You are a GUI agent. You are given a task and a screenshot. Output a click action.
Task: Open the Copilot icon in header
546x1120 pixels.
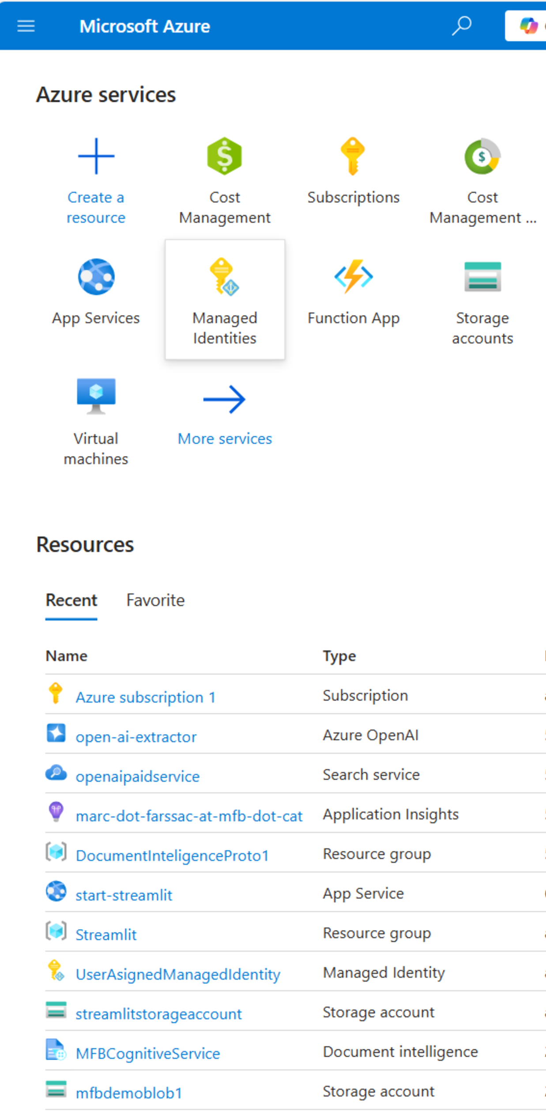(x=528, y=26)
